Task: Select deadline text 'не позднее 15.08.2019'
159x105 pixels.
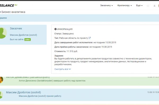Action: [105, 42]
